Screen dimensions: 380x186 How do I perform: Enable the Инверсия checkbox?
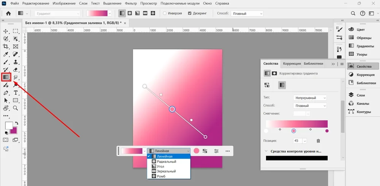pyautogui.click(x=165, y=13)
